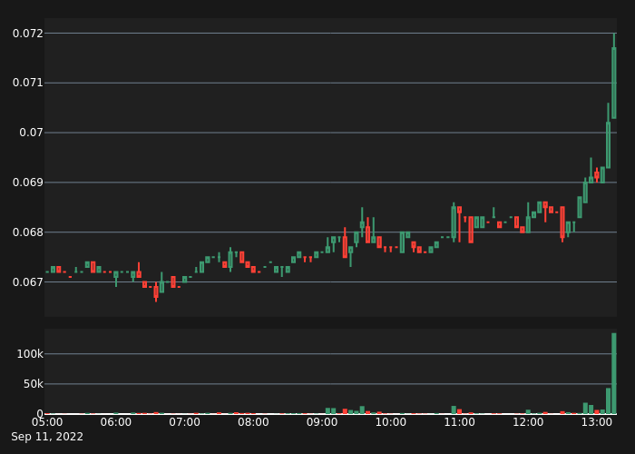
Task: Click the 0.071 price axis label
Action: coord(27,83)
